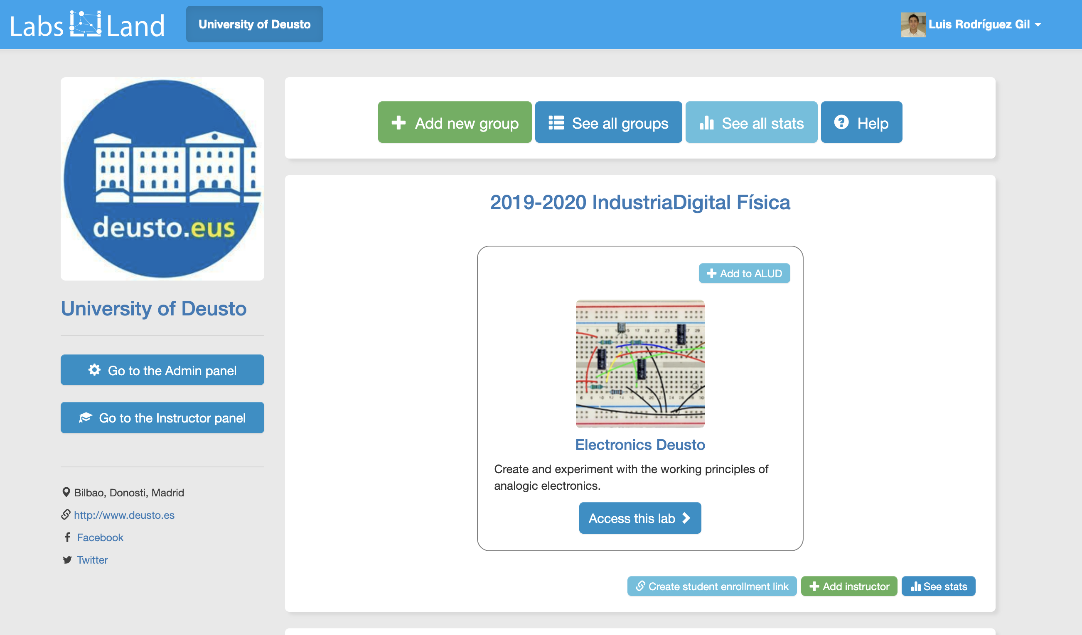1082x635 pixels.
Task: Click Luis Rodríguez Gil profile photo
Action: (x=912, y=24)
